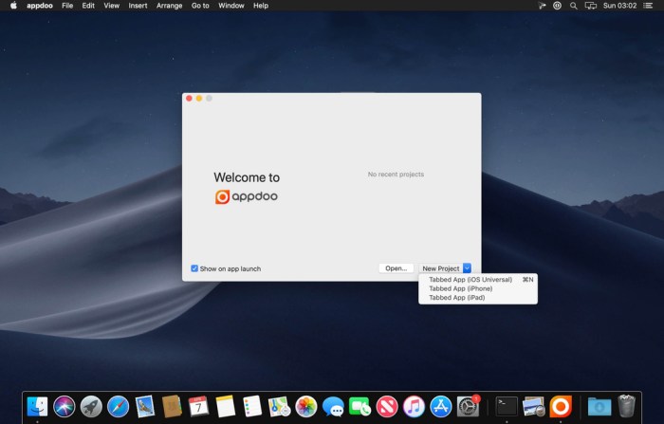
Task: Open the Photos app from the Dock
Action: click(305, 406)
